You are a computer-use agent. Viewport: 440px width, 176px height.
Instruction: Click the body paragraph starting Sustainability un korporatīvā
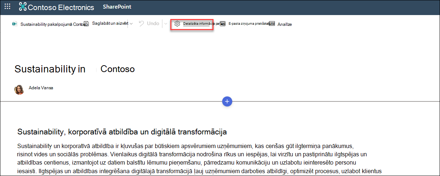pyautogui.click(x=199, y=158)
